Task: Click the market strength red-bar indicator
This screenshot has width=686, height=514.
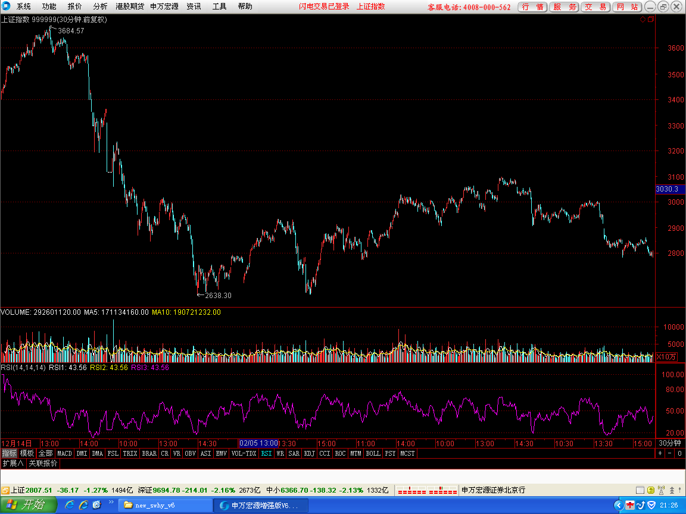Action: (427, 490)
